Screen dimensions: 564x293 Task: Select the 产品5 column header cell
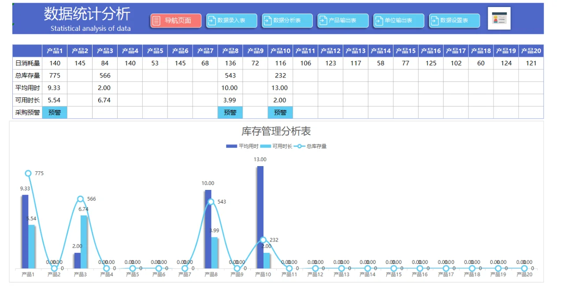pyautogui.click(x=155, y=51)
